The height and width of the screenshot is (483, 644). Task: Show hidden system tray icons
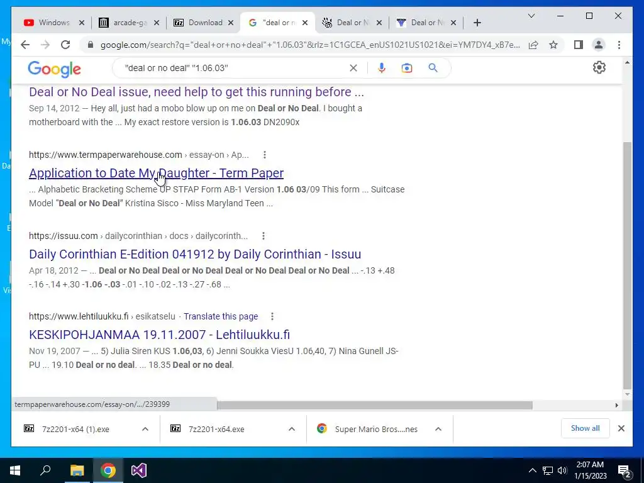click(532, 470)
